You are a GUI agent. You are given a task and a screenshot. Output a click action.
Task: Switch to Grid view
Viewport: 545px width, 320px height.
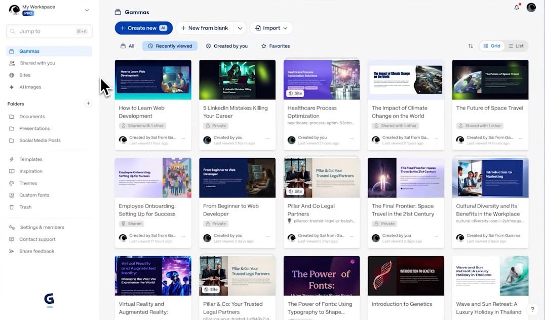(492, 46)
